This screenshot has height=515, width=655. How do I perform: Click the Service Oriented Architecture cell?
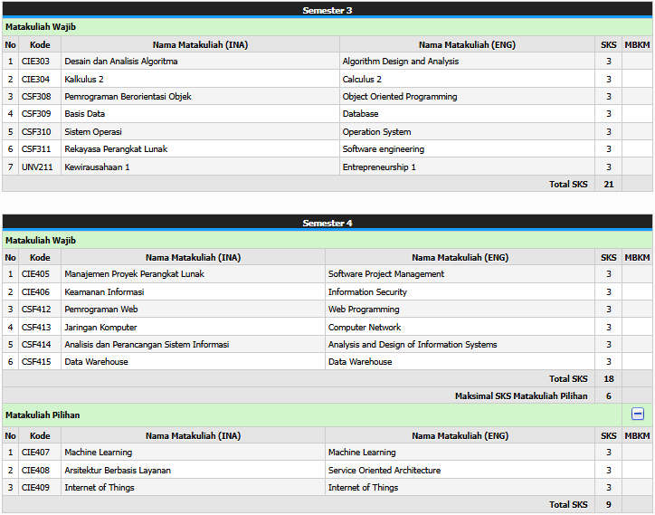pos(384,471)
